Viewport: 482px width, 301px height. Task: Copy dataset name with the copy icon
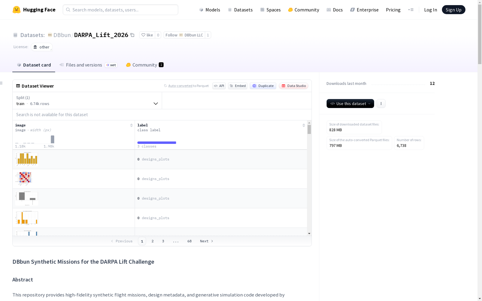(x=132, y=35)
